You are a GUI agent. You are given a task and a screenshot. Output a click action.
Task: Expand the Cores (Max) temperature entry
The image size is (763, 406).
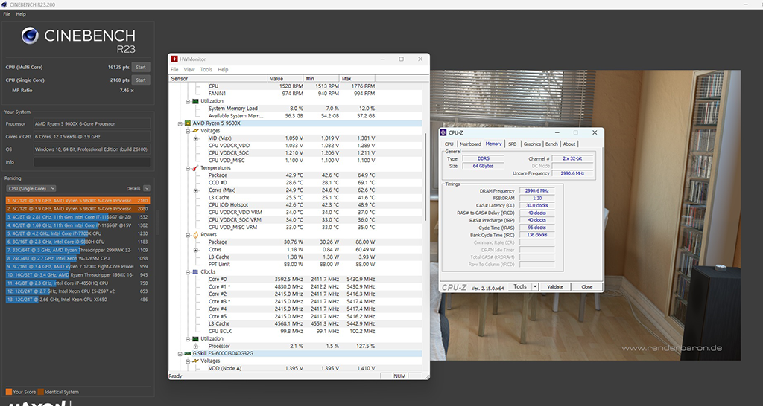click(196, 190)
